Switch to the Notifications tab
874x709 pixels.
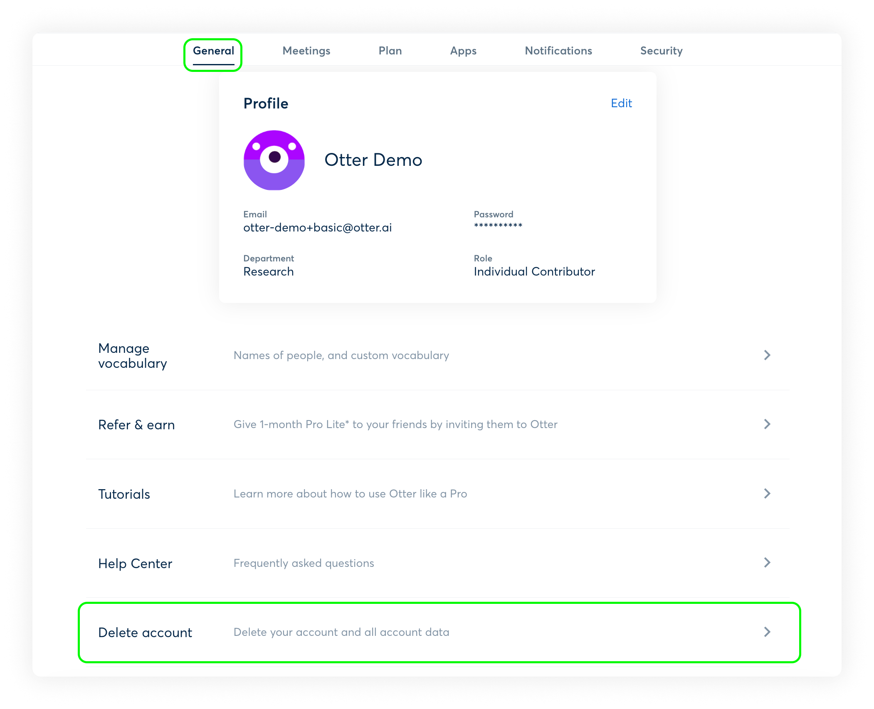(x=558, y=51)
